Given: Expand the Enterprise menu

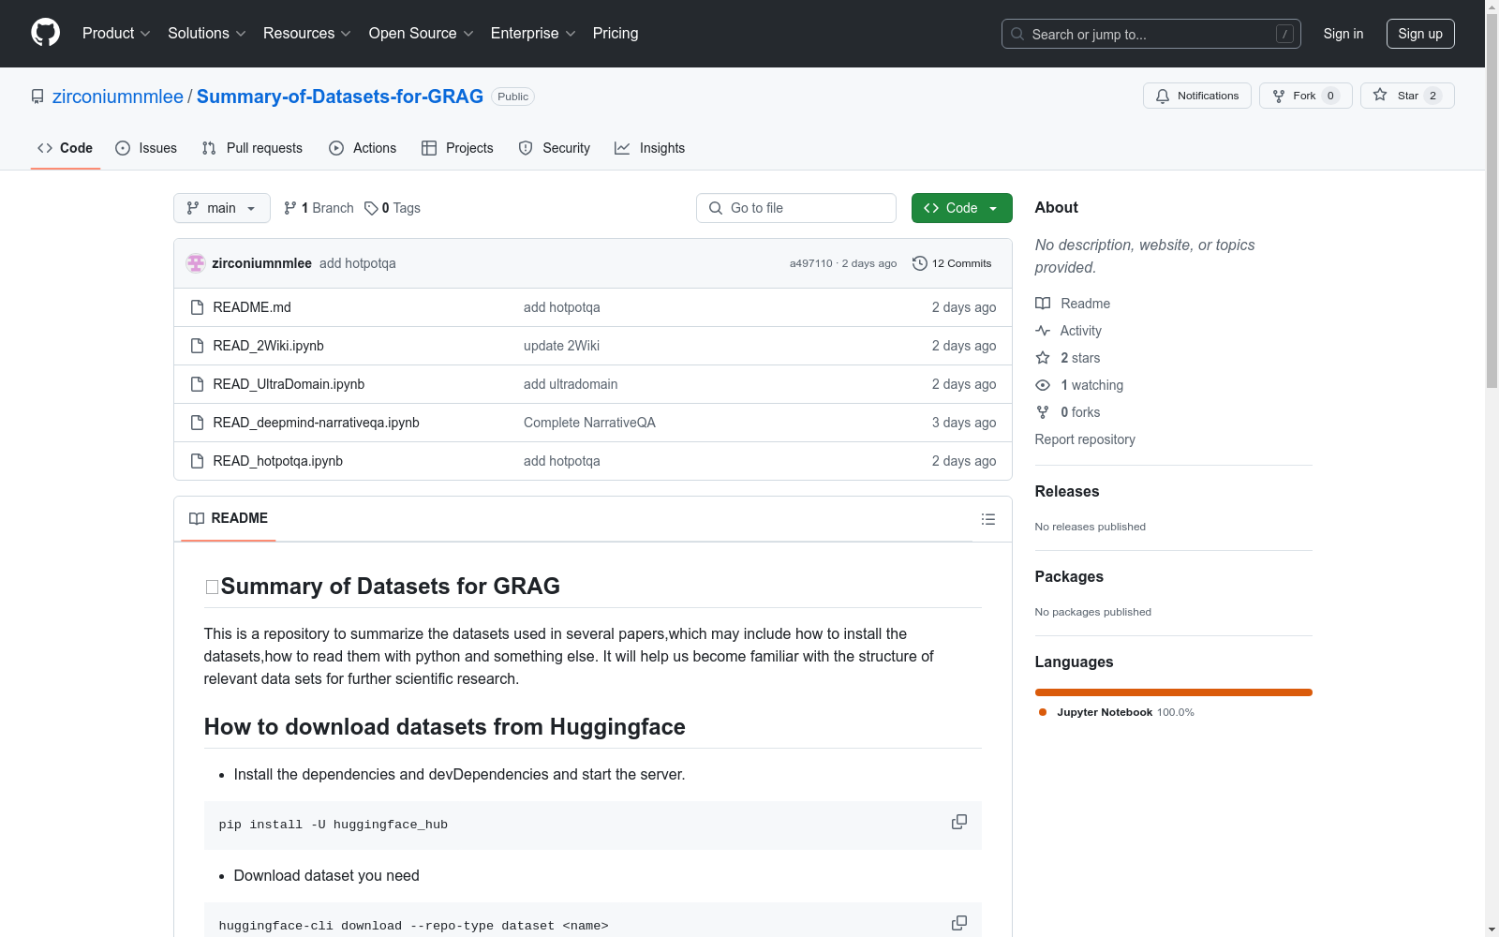Looking at the screenshot, I should (533, 34).
